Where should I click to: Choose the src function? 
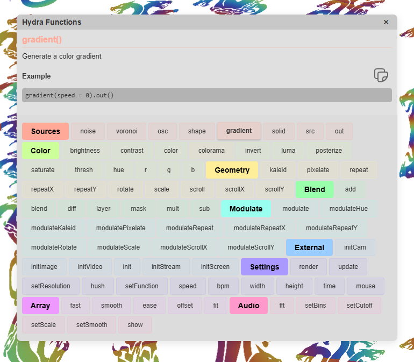(x=310, y=131)
